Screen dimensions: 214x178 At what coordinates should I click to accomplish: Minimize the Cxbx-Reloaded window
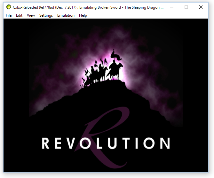[x=172, y=7]
